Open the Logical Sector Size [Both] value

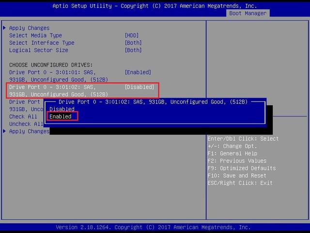point(133,50)
